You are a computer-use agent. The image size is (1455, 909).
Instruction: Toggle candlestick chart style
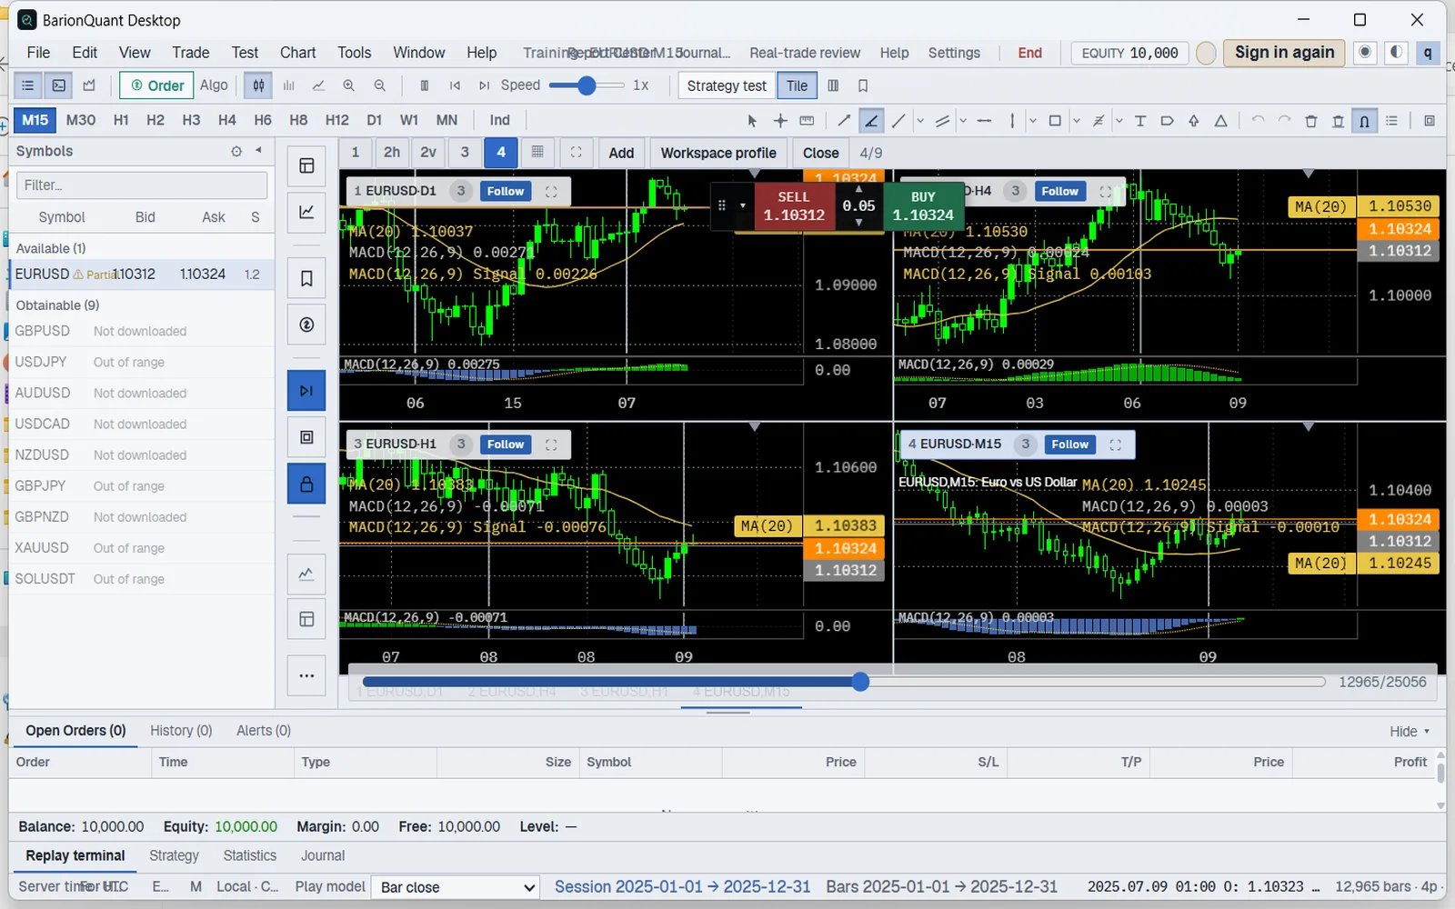[259, 85]
